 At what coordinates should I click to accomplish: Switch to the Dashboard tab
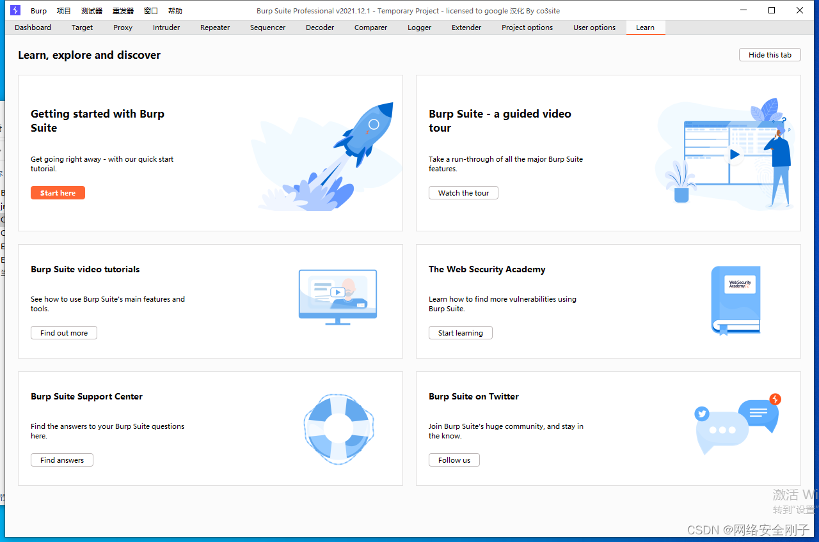(33, 27)
